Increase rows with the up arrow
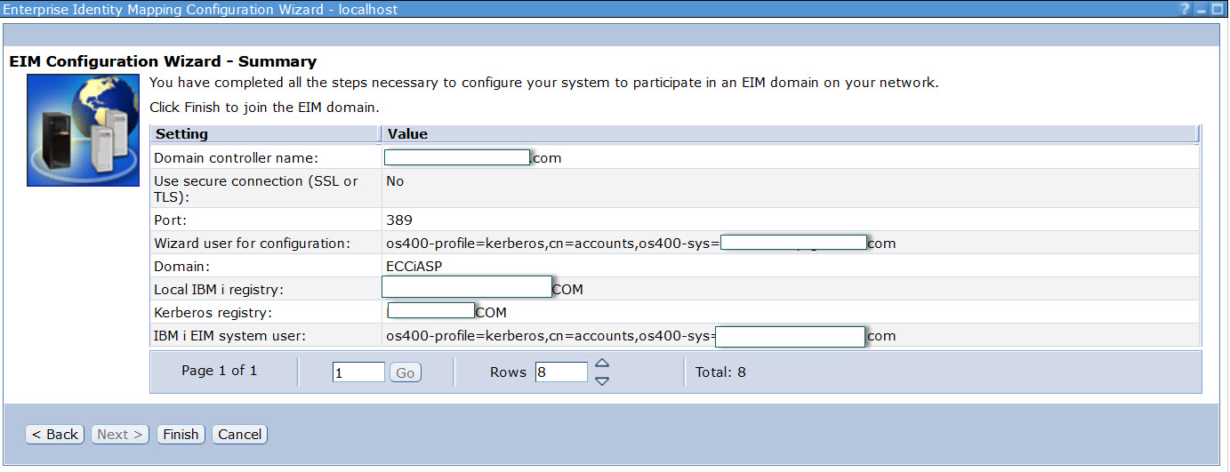 [602, 363]
